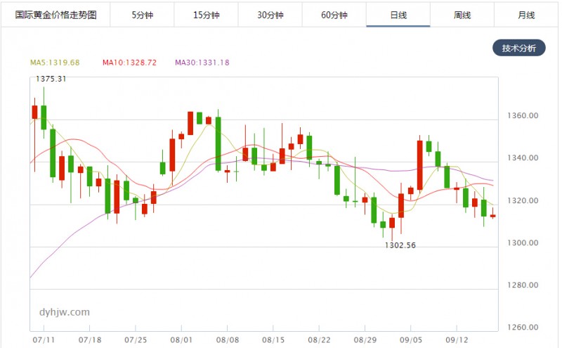This screenshot has width=562, height=348.
Task: Click the 09/05 date axis marker
Action: click(411, 340)
